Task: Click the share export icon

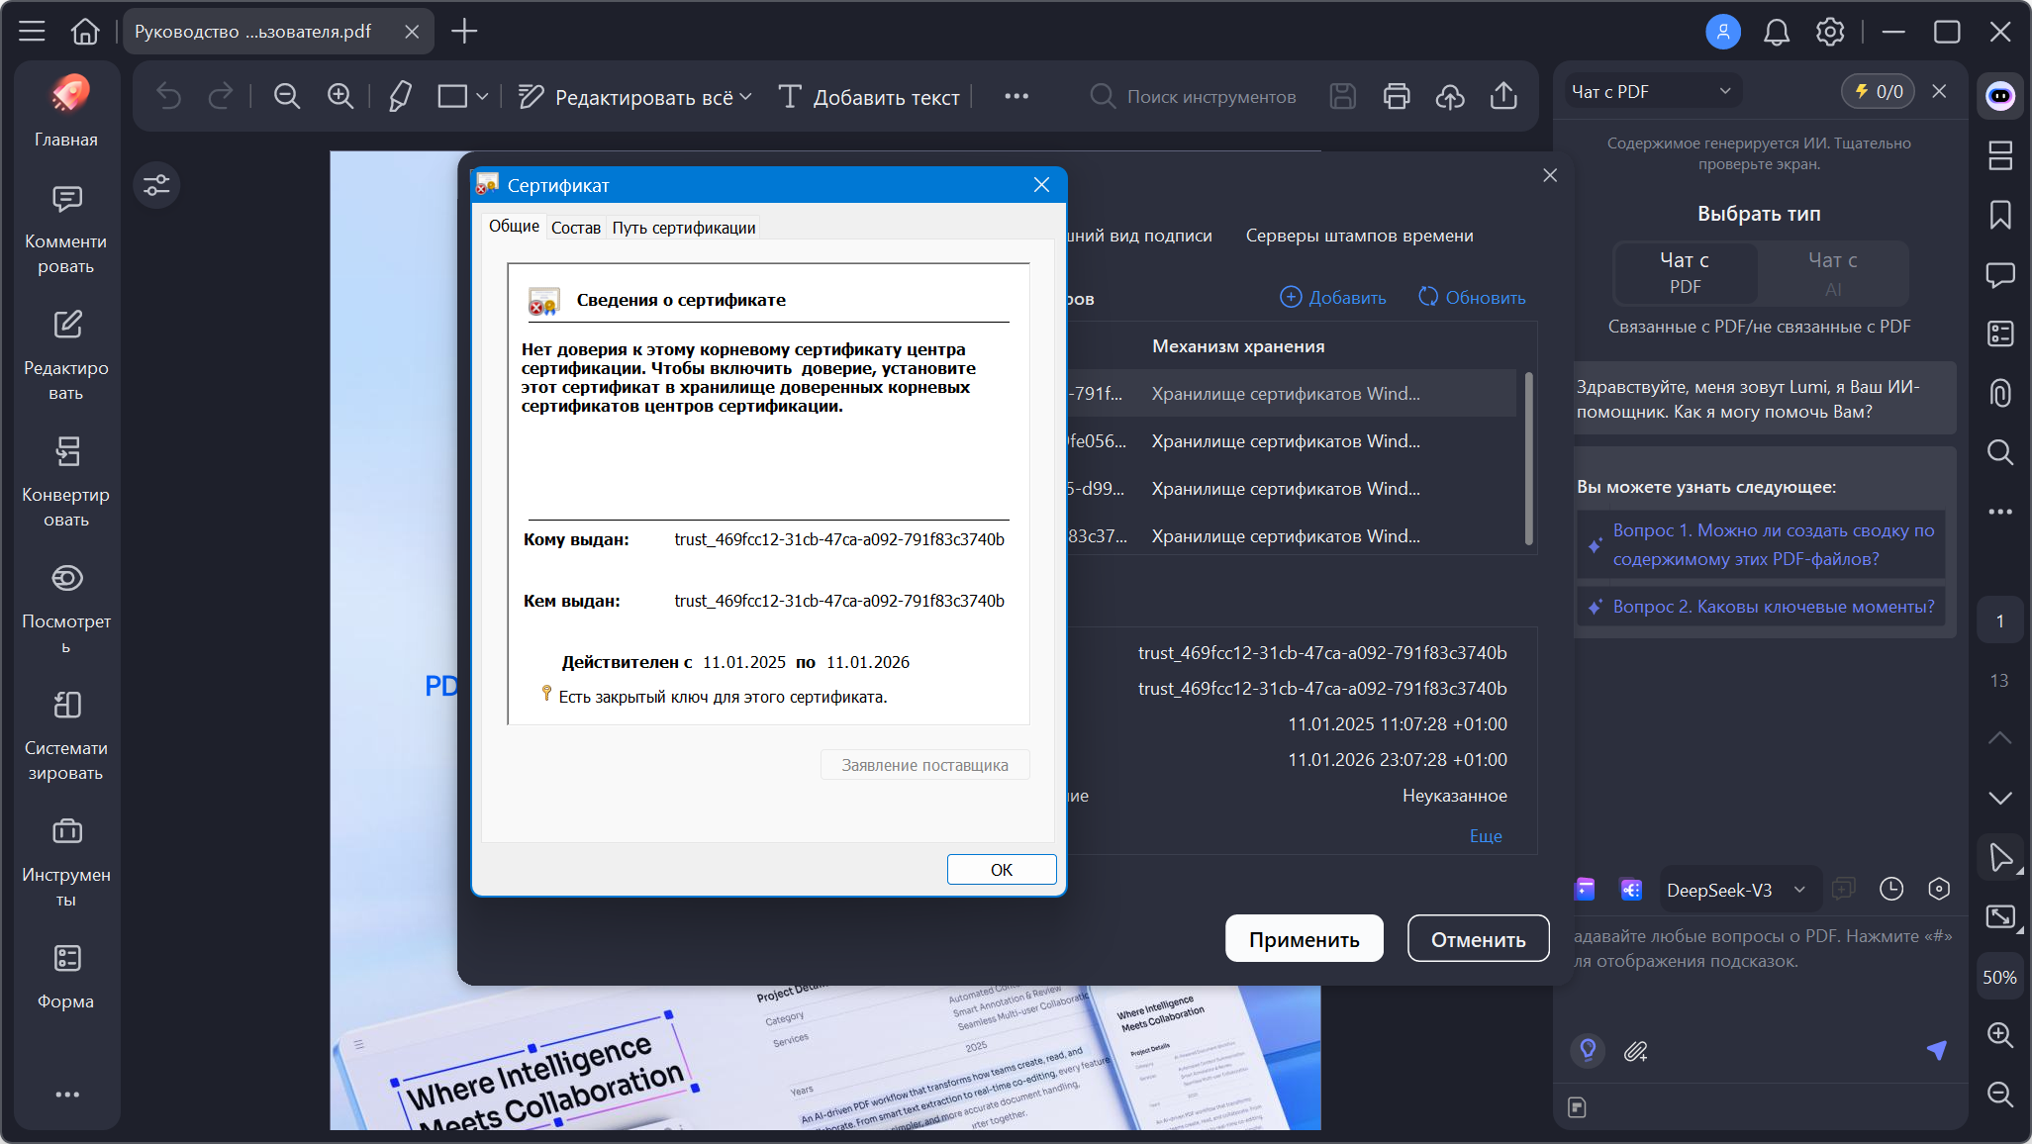Action: [1502, 96]
